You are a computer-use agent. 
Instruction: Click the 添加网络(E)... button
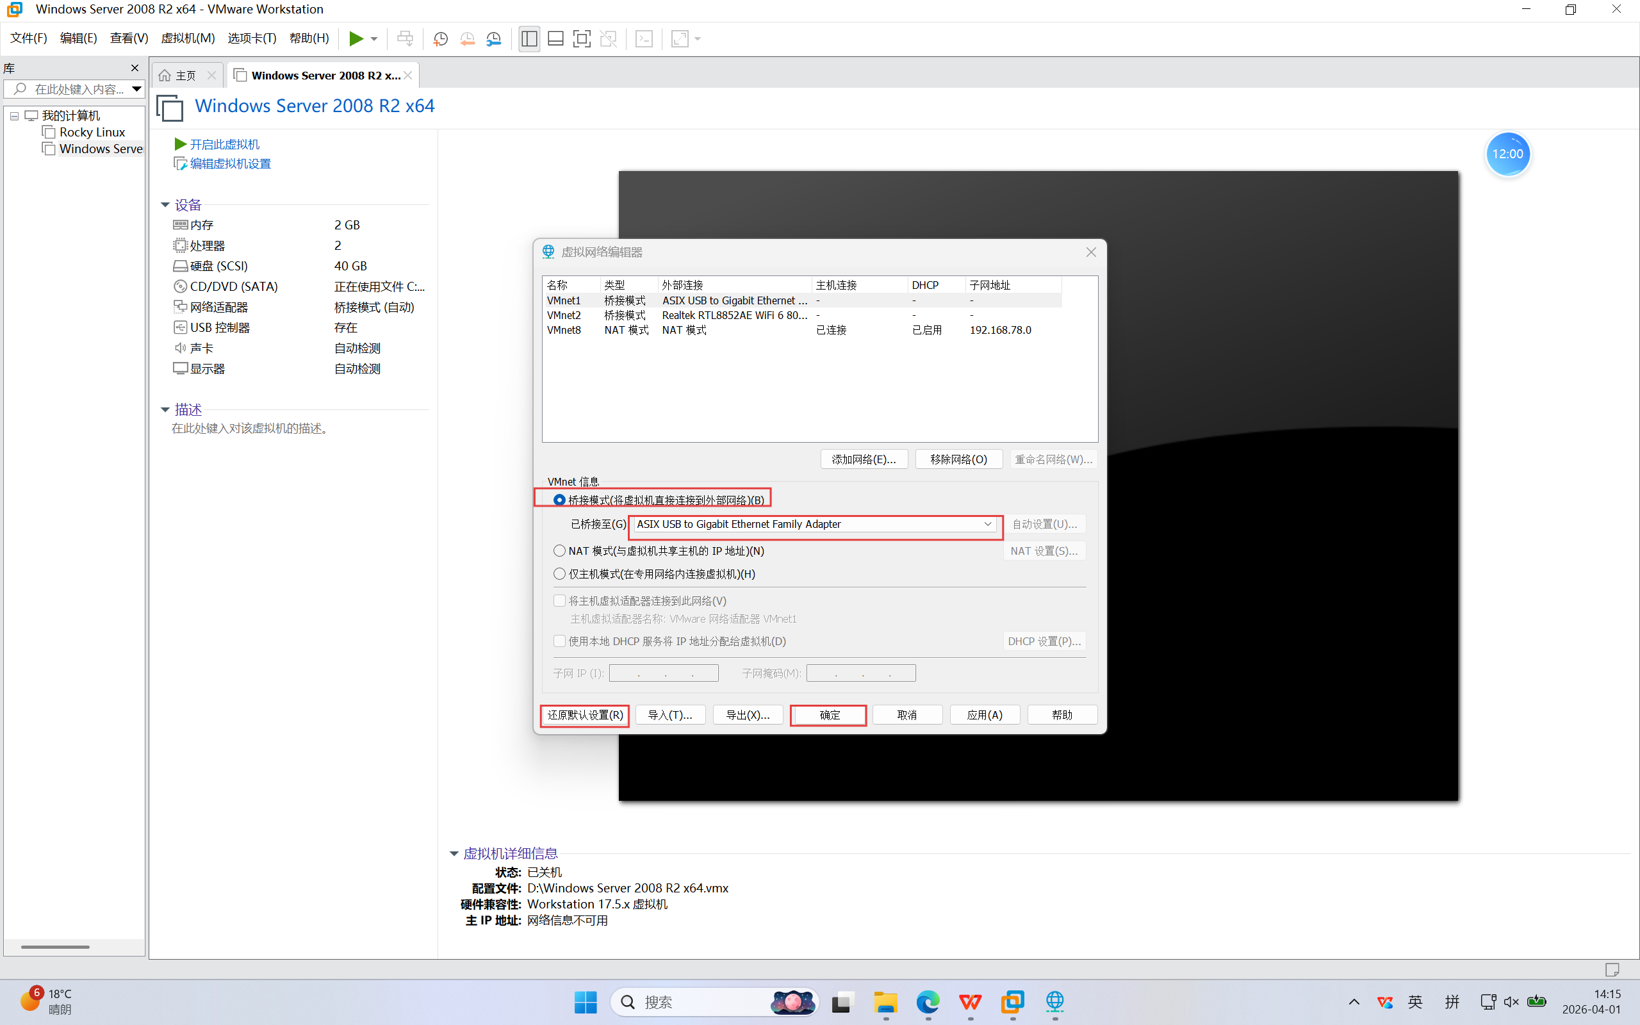click(864, 459)
